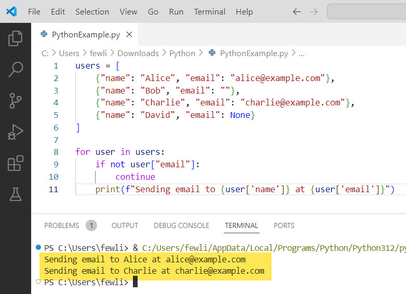Expand the PythonExample.py breadcrumb item
406x294 pixels.
tap(253, 53)
